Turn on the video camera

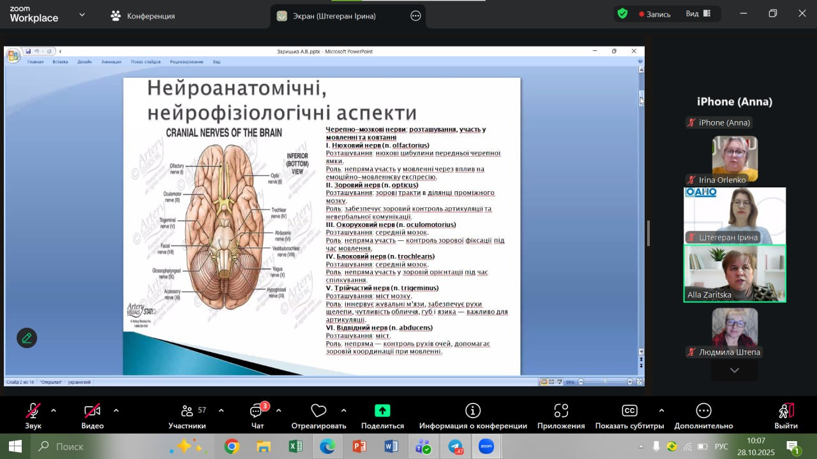[93, 411]
